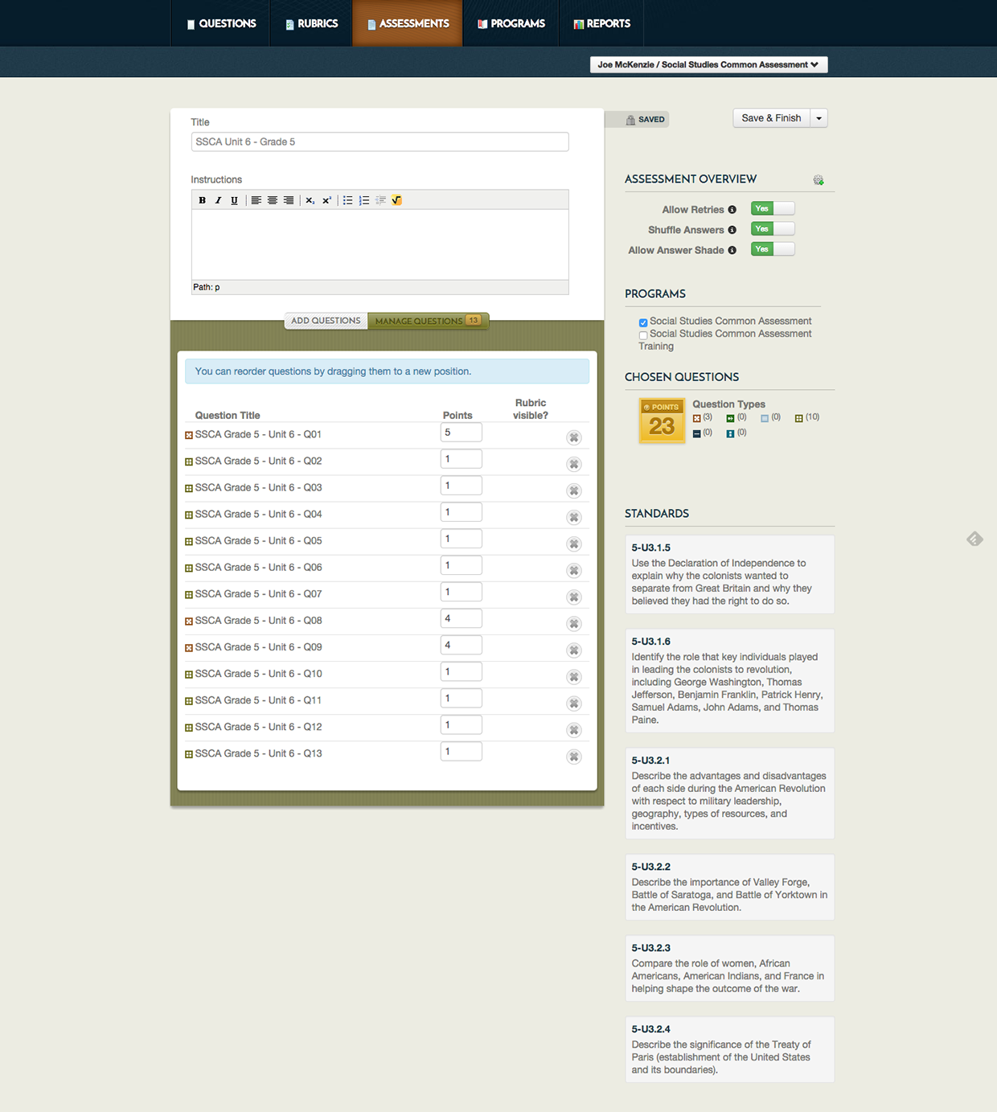Show info for Allow Retries
The height and width of the screenshot is (1112, 997).
pyautogui.click(x=732, y=210)
